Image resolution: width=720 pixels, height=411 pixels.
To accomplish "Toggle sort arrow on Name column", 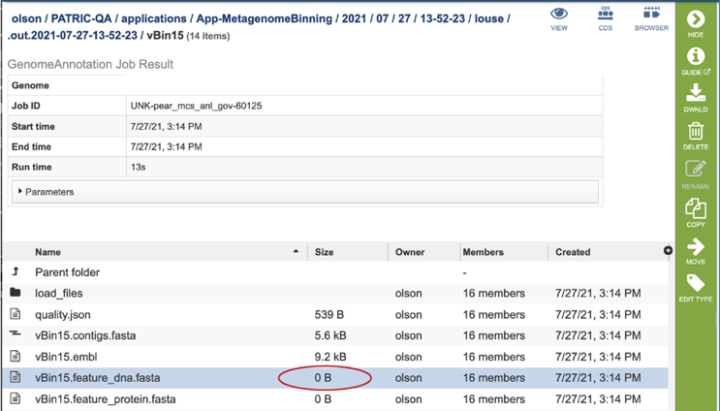I will tap(296, 251).
